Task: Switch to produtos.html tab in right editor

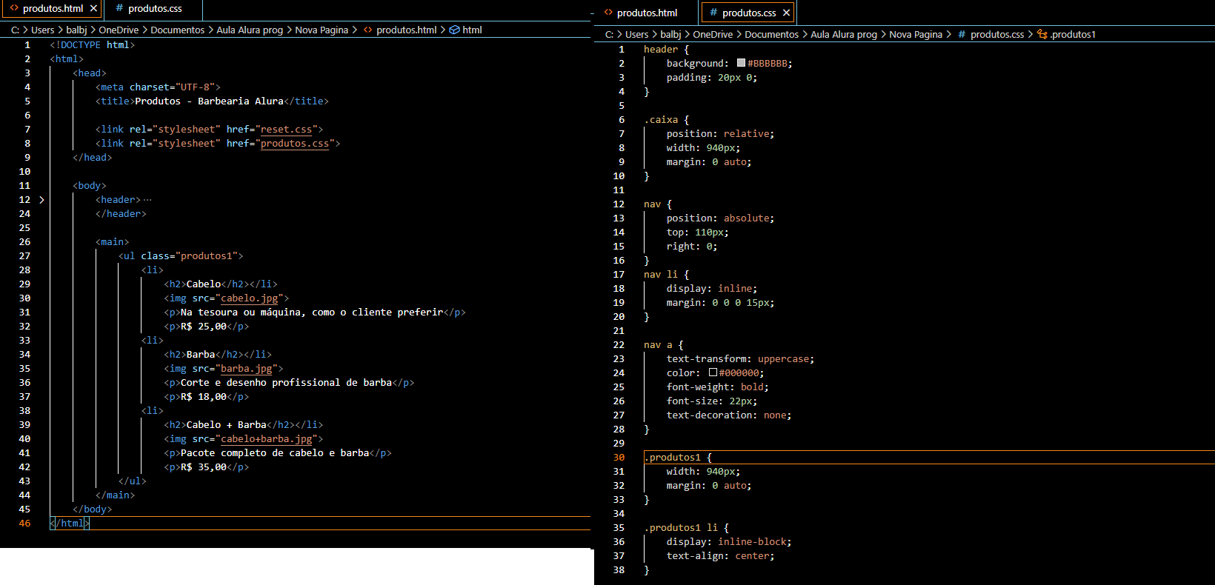Action: 646,13
